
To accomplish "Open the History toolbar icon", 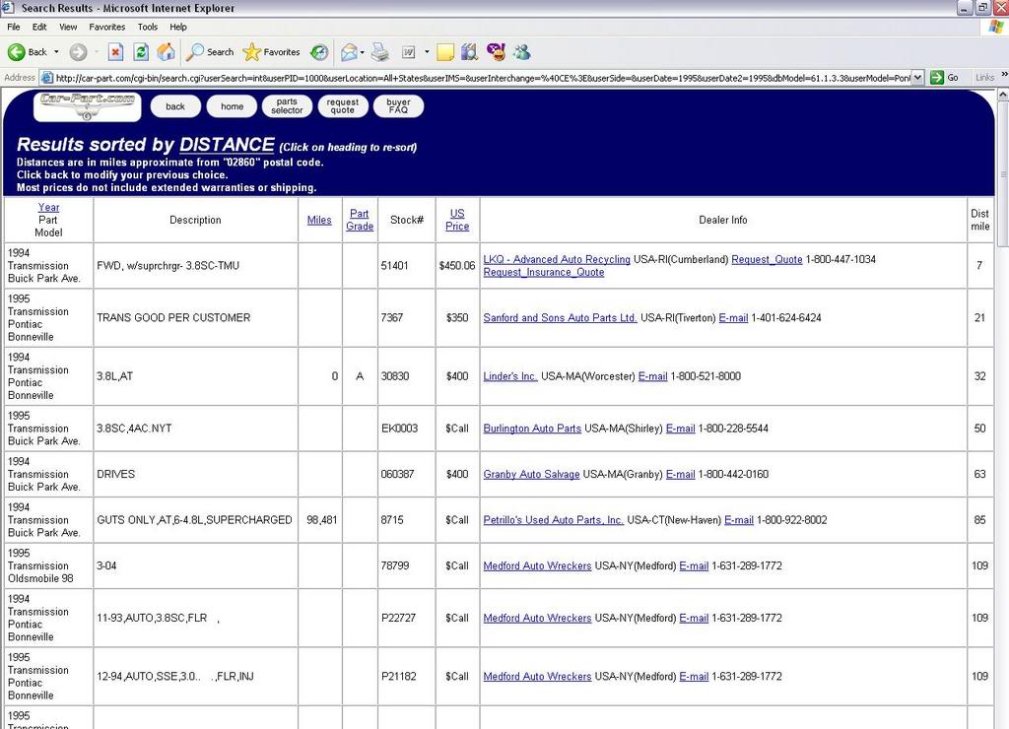I will pyautogui.click(x=319, y=52).
